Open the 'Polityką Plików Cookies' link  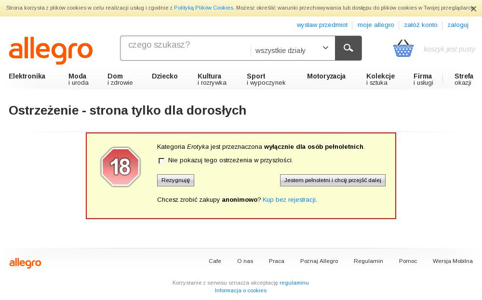203,8
